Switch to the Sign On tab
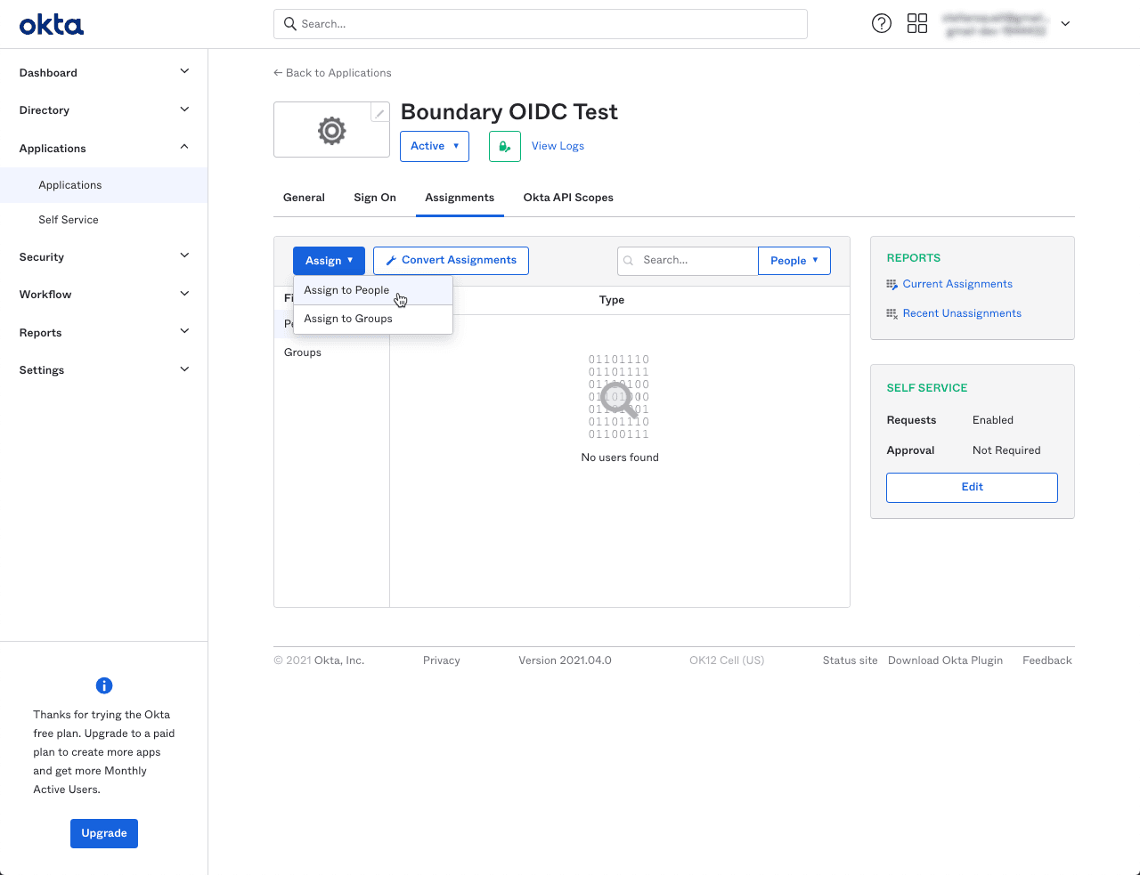This screenshot has width=1140, height=875. (x=375, y=198)
